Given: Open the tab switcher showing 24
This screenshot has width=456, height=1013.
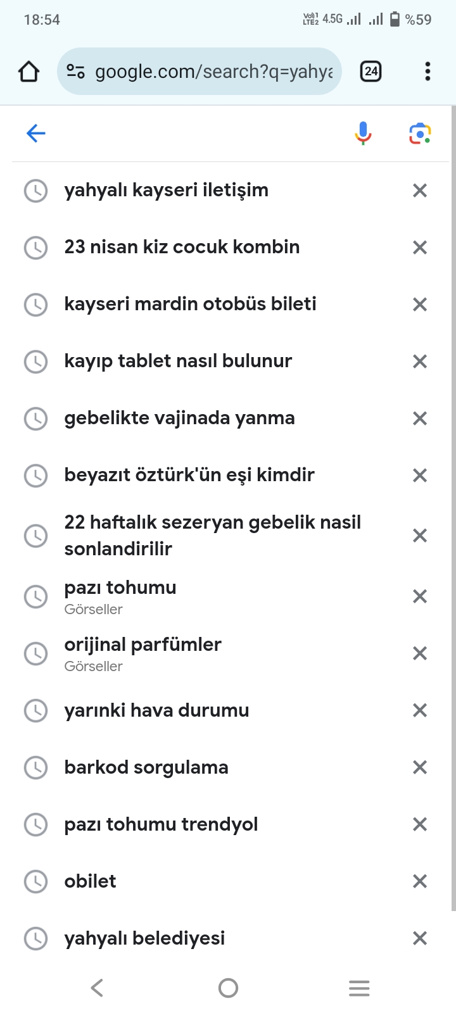Looking at the screenshot, I should coord(370,72).
